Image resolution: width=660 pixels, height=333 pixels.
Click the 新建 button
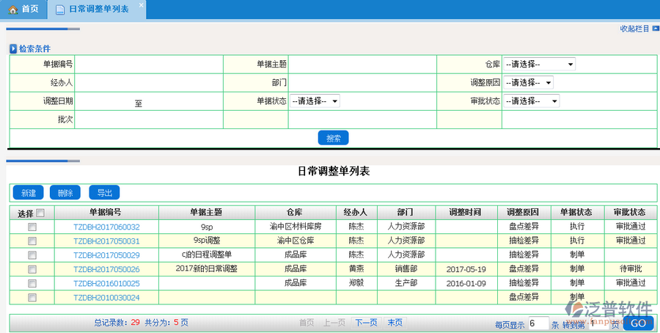(x=28, y=193)
